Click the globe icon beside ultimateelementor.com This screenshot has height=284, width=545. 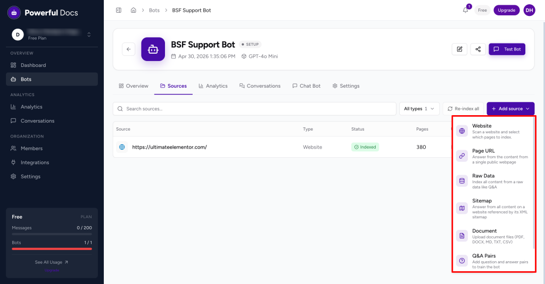coord(122,147)
